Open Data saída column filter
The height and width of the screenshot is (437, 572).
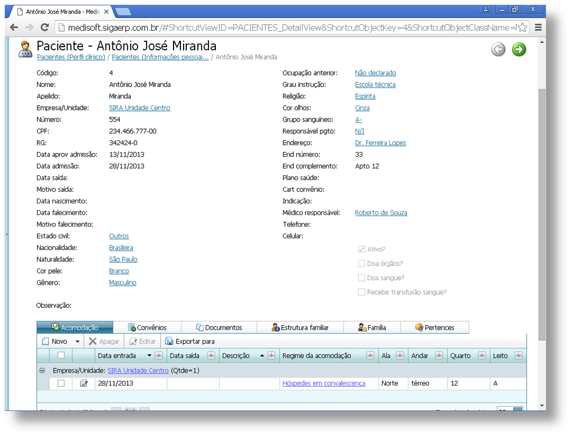211,355
